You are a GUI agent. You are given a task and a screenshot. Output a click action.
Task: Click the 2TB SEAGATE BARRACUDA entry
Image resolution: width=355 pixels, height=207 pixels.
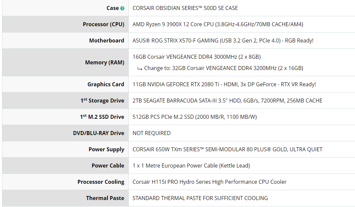pos(227,101)
